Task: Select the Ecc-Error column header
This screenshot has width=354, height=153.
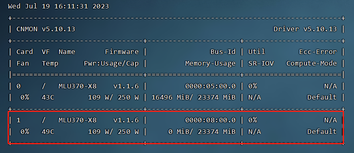Action: click(318, 52)
